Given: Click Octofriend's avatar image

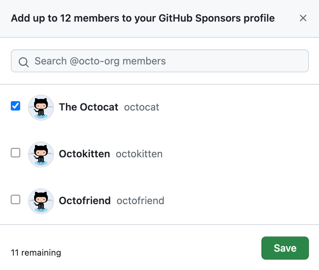Looking at the screenshot, I should point(41,201).
